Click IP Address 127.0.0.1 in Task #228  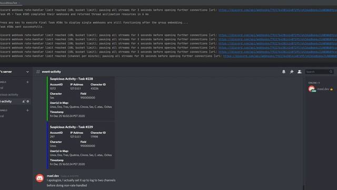(75, 89)
